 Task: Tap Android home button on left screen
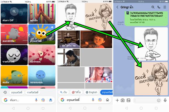28,108
